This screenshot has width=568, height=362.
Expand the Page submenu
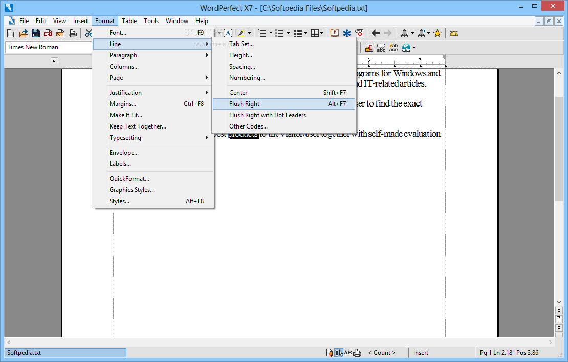[x=153, y=77]
